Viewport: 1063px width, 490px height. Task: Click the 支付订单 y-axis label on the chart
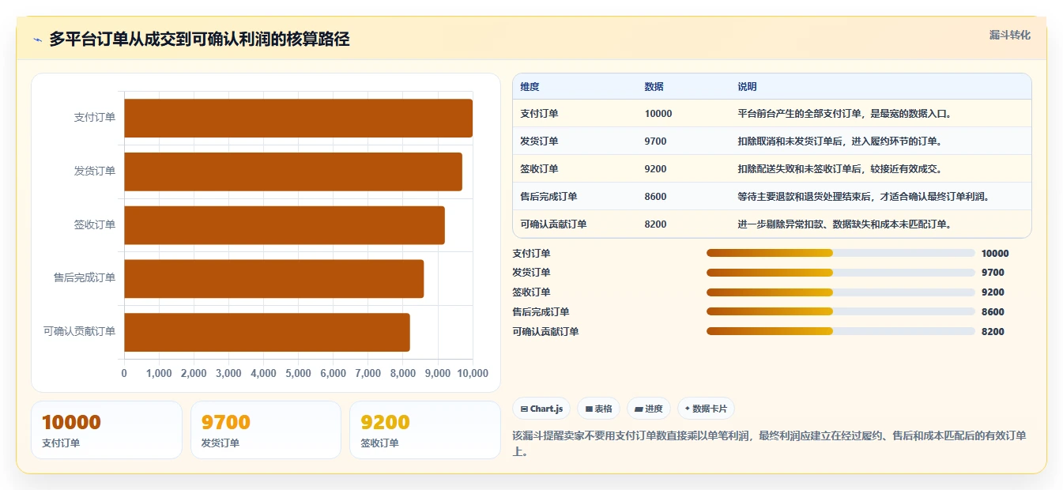(95, 117)
